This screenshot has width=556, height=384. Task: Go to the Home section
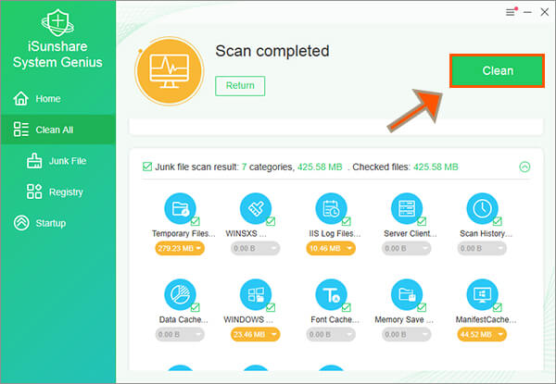click(x=46, y=99)
